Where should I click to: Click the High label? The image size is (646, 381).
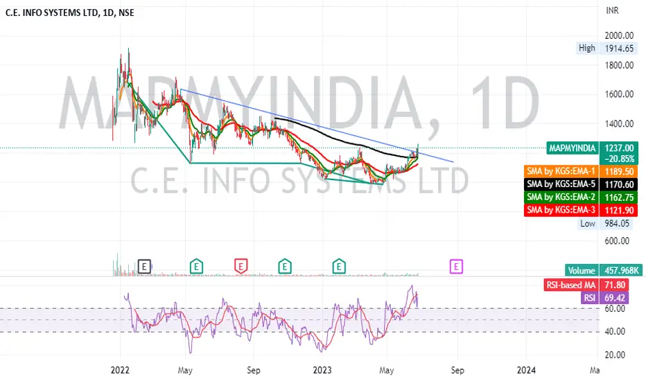pos(586,48)
